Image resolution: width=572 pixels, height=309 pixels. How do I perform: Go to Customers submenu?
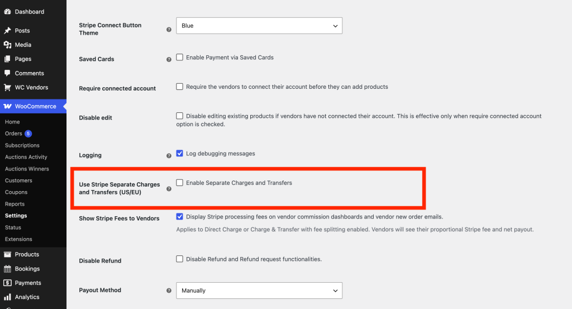coord(18,180)
